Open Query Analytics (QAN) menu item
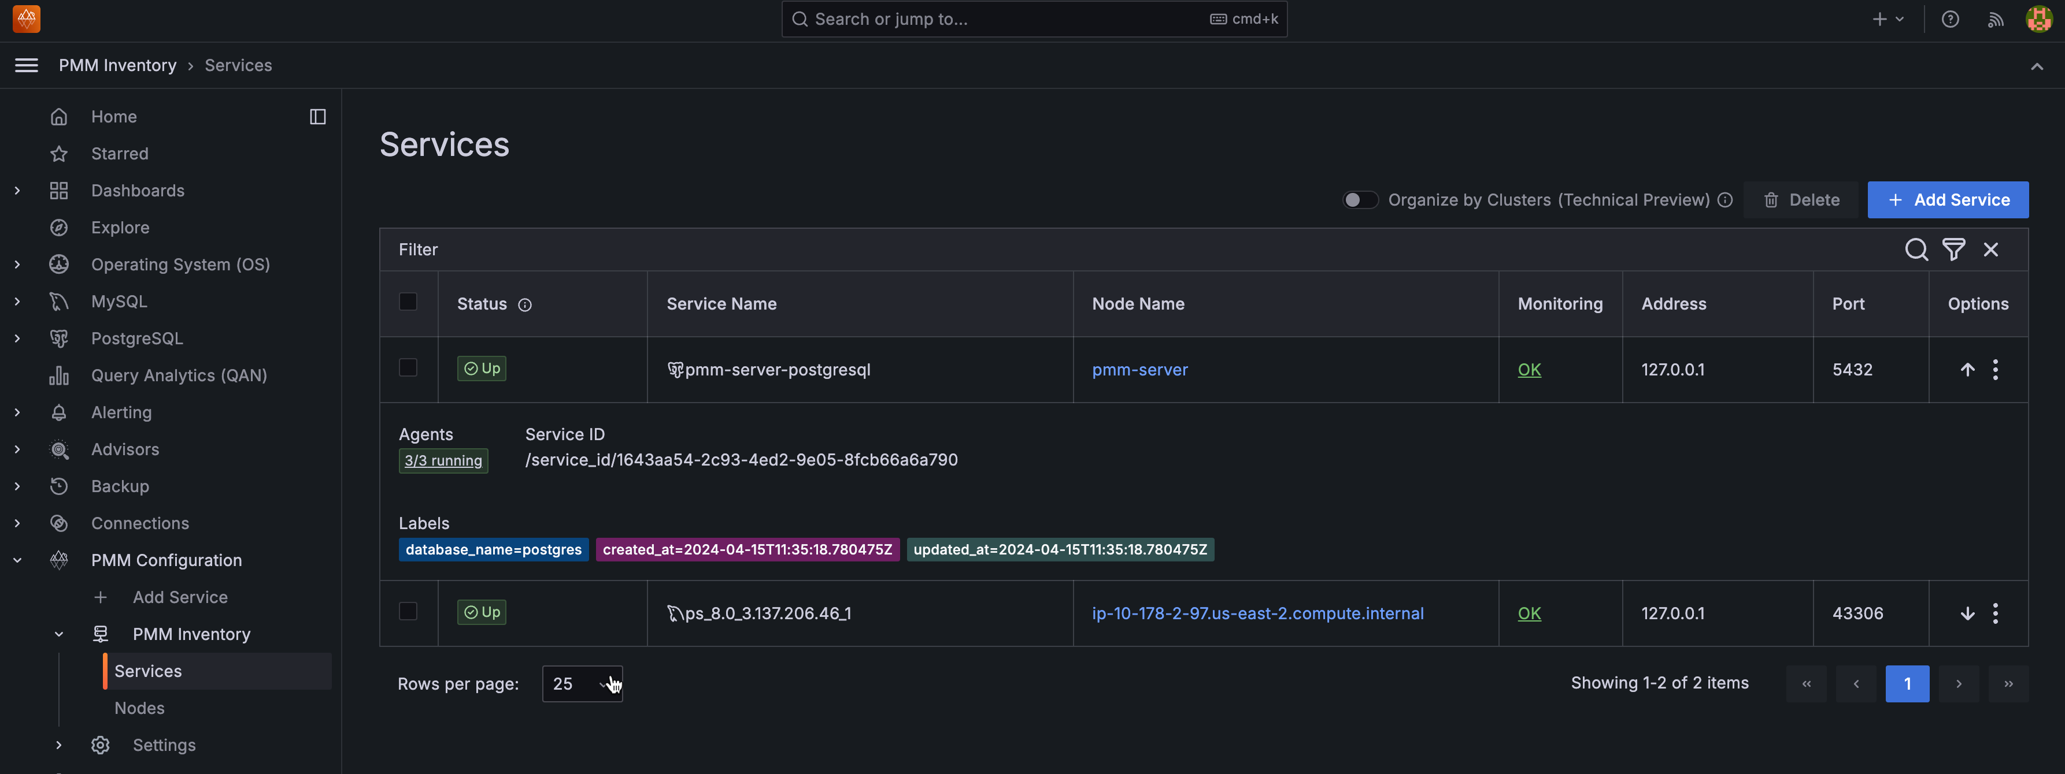This screenshot has height=774, width=2065. [179, 375]
